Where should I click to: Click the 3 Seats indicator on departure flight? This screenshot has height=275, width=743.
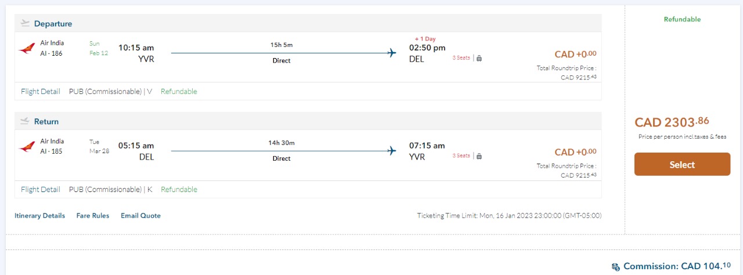pos(461,57)
